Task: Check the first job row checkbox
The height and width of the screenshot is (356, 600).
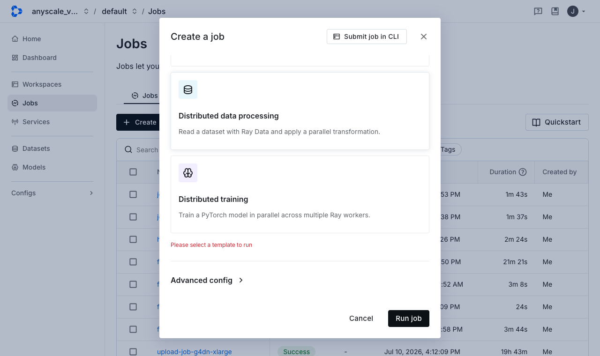Action: (x=133, y=194)
